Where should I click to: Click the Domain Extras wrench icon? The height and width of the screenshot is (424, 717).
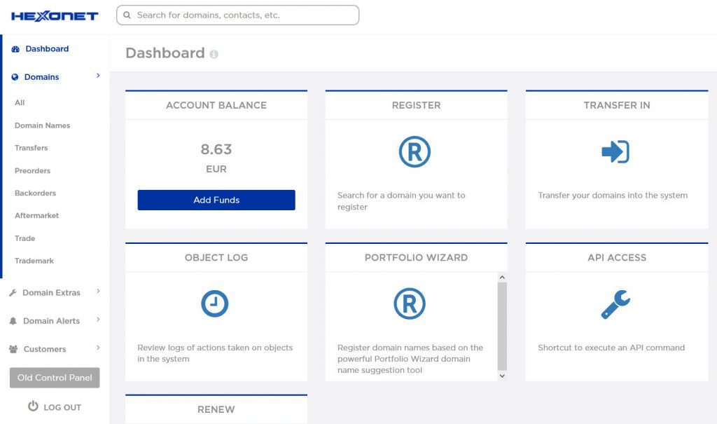(13, 292)
